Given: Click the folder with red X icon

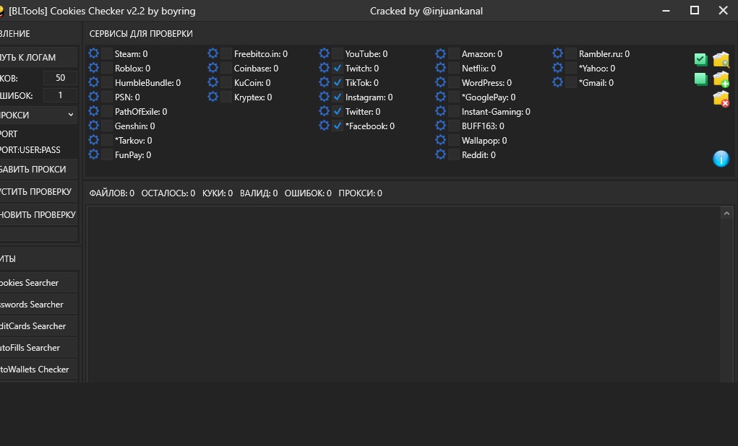Looking at the screenshot, I should (x=721, y=99).
